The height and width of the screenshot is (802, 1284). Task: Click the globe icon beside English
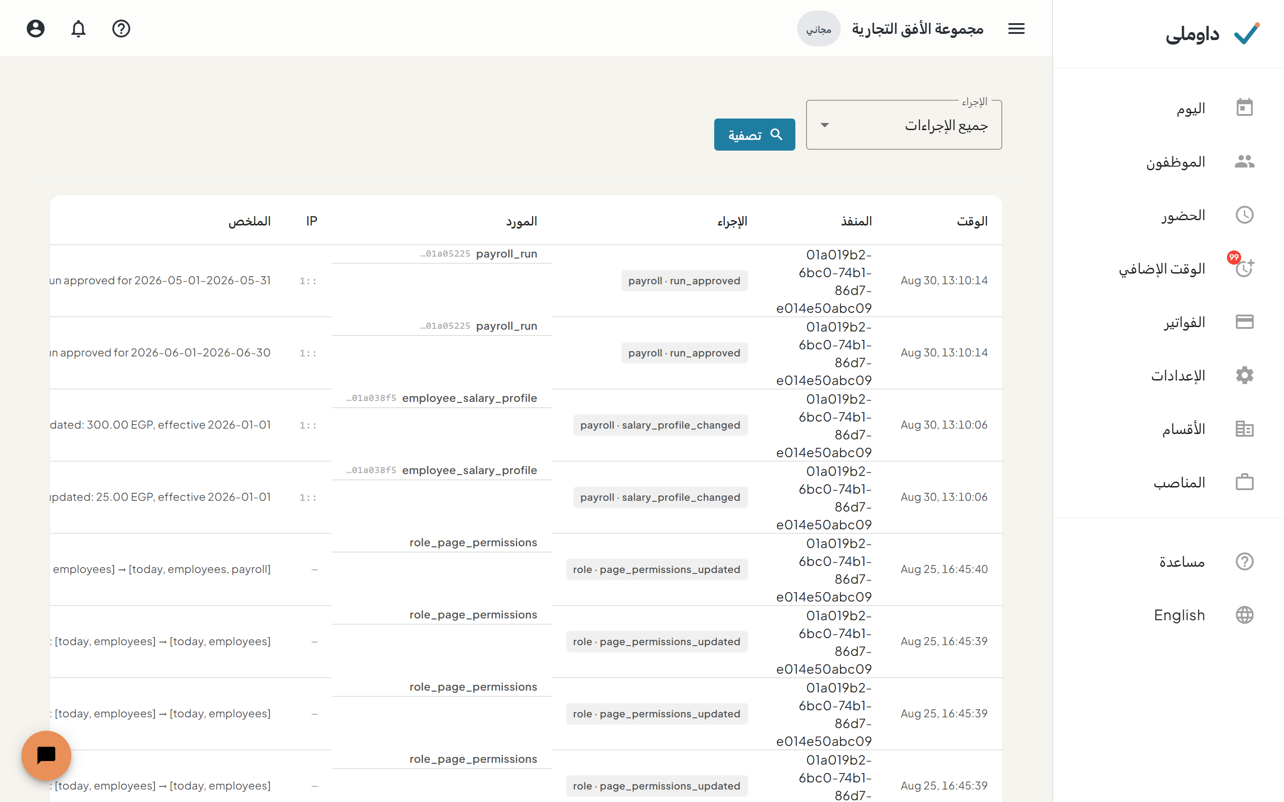1244,615
